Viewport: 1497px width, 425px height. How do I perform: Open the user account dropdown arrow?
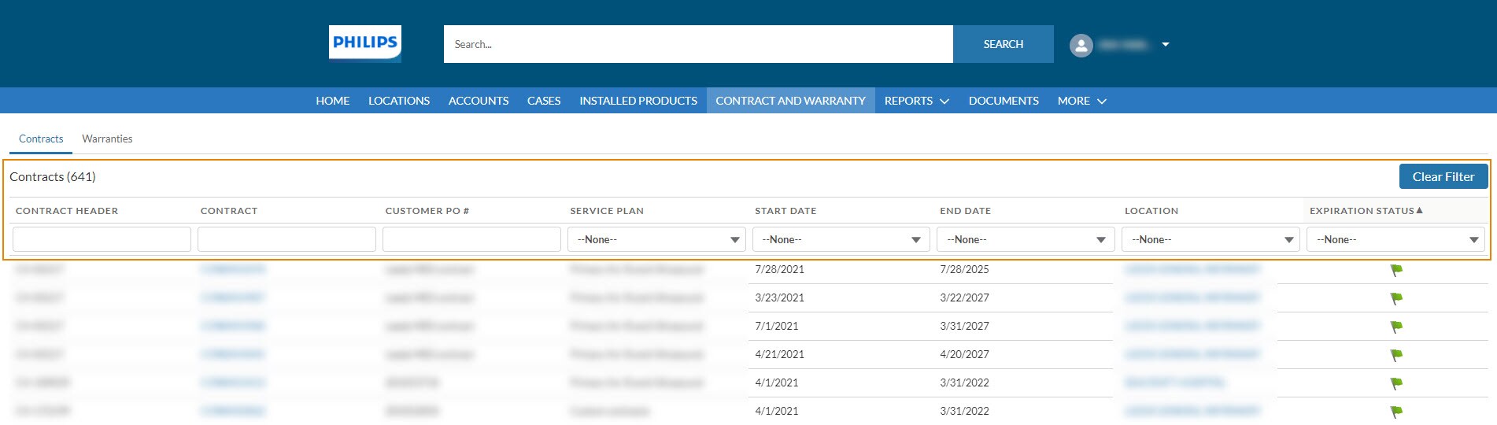[1165, 45]
